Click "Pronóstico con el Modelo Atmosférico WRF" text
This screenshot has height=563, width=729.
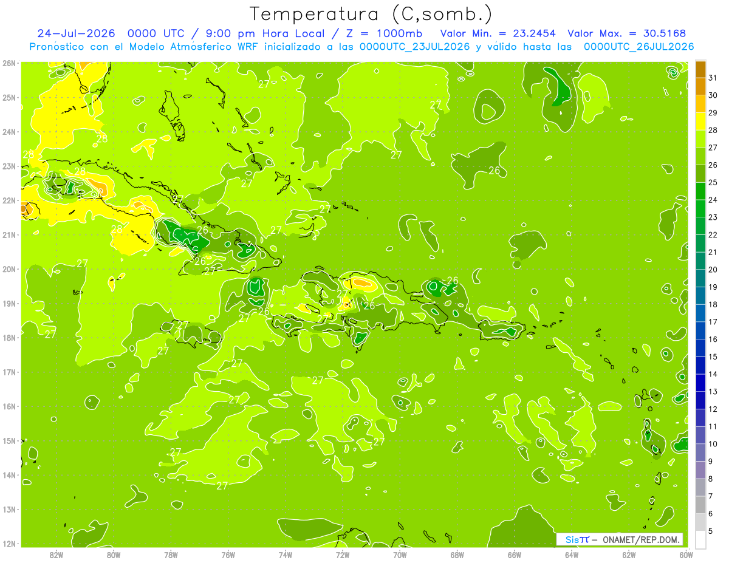click(x=145, y=47)
